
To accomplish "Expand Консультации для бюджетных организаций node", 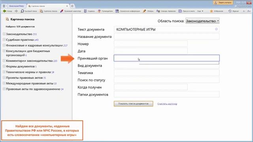I will (x=4, y=51).
